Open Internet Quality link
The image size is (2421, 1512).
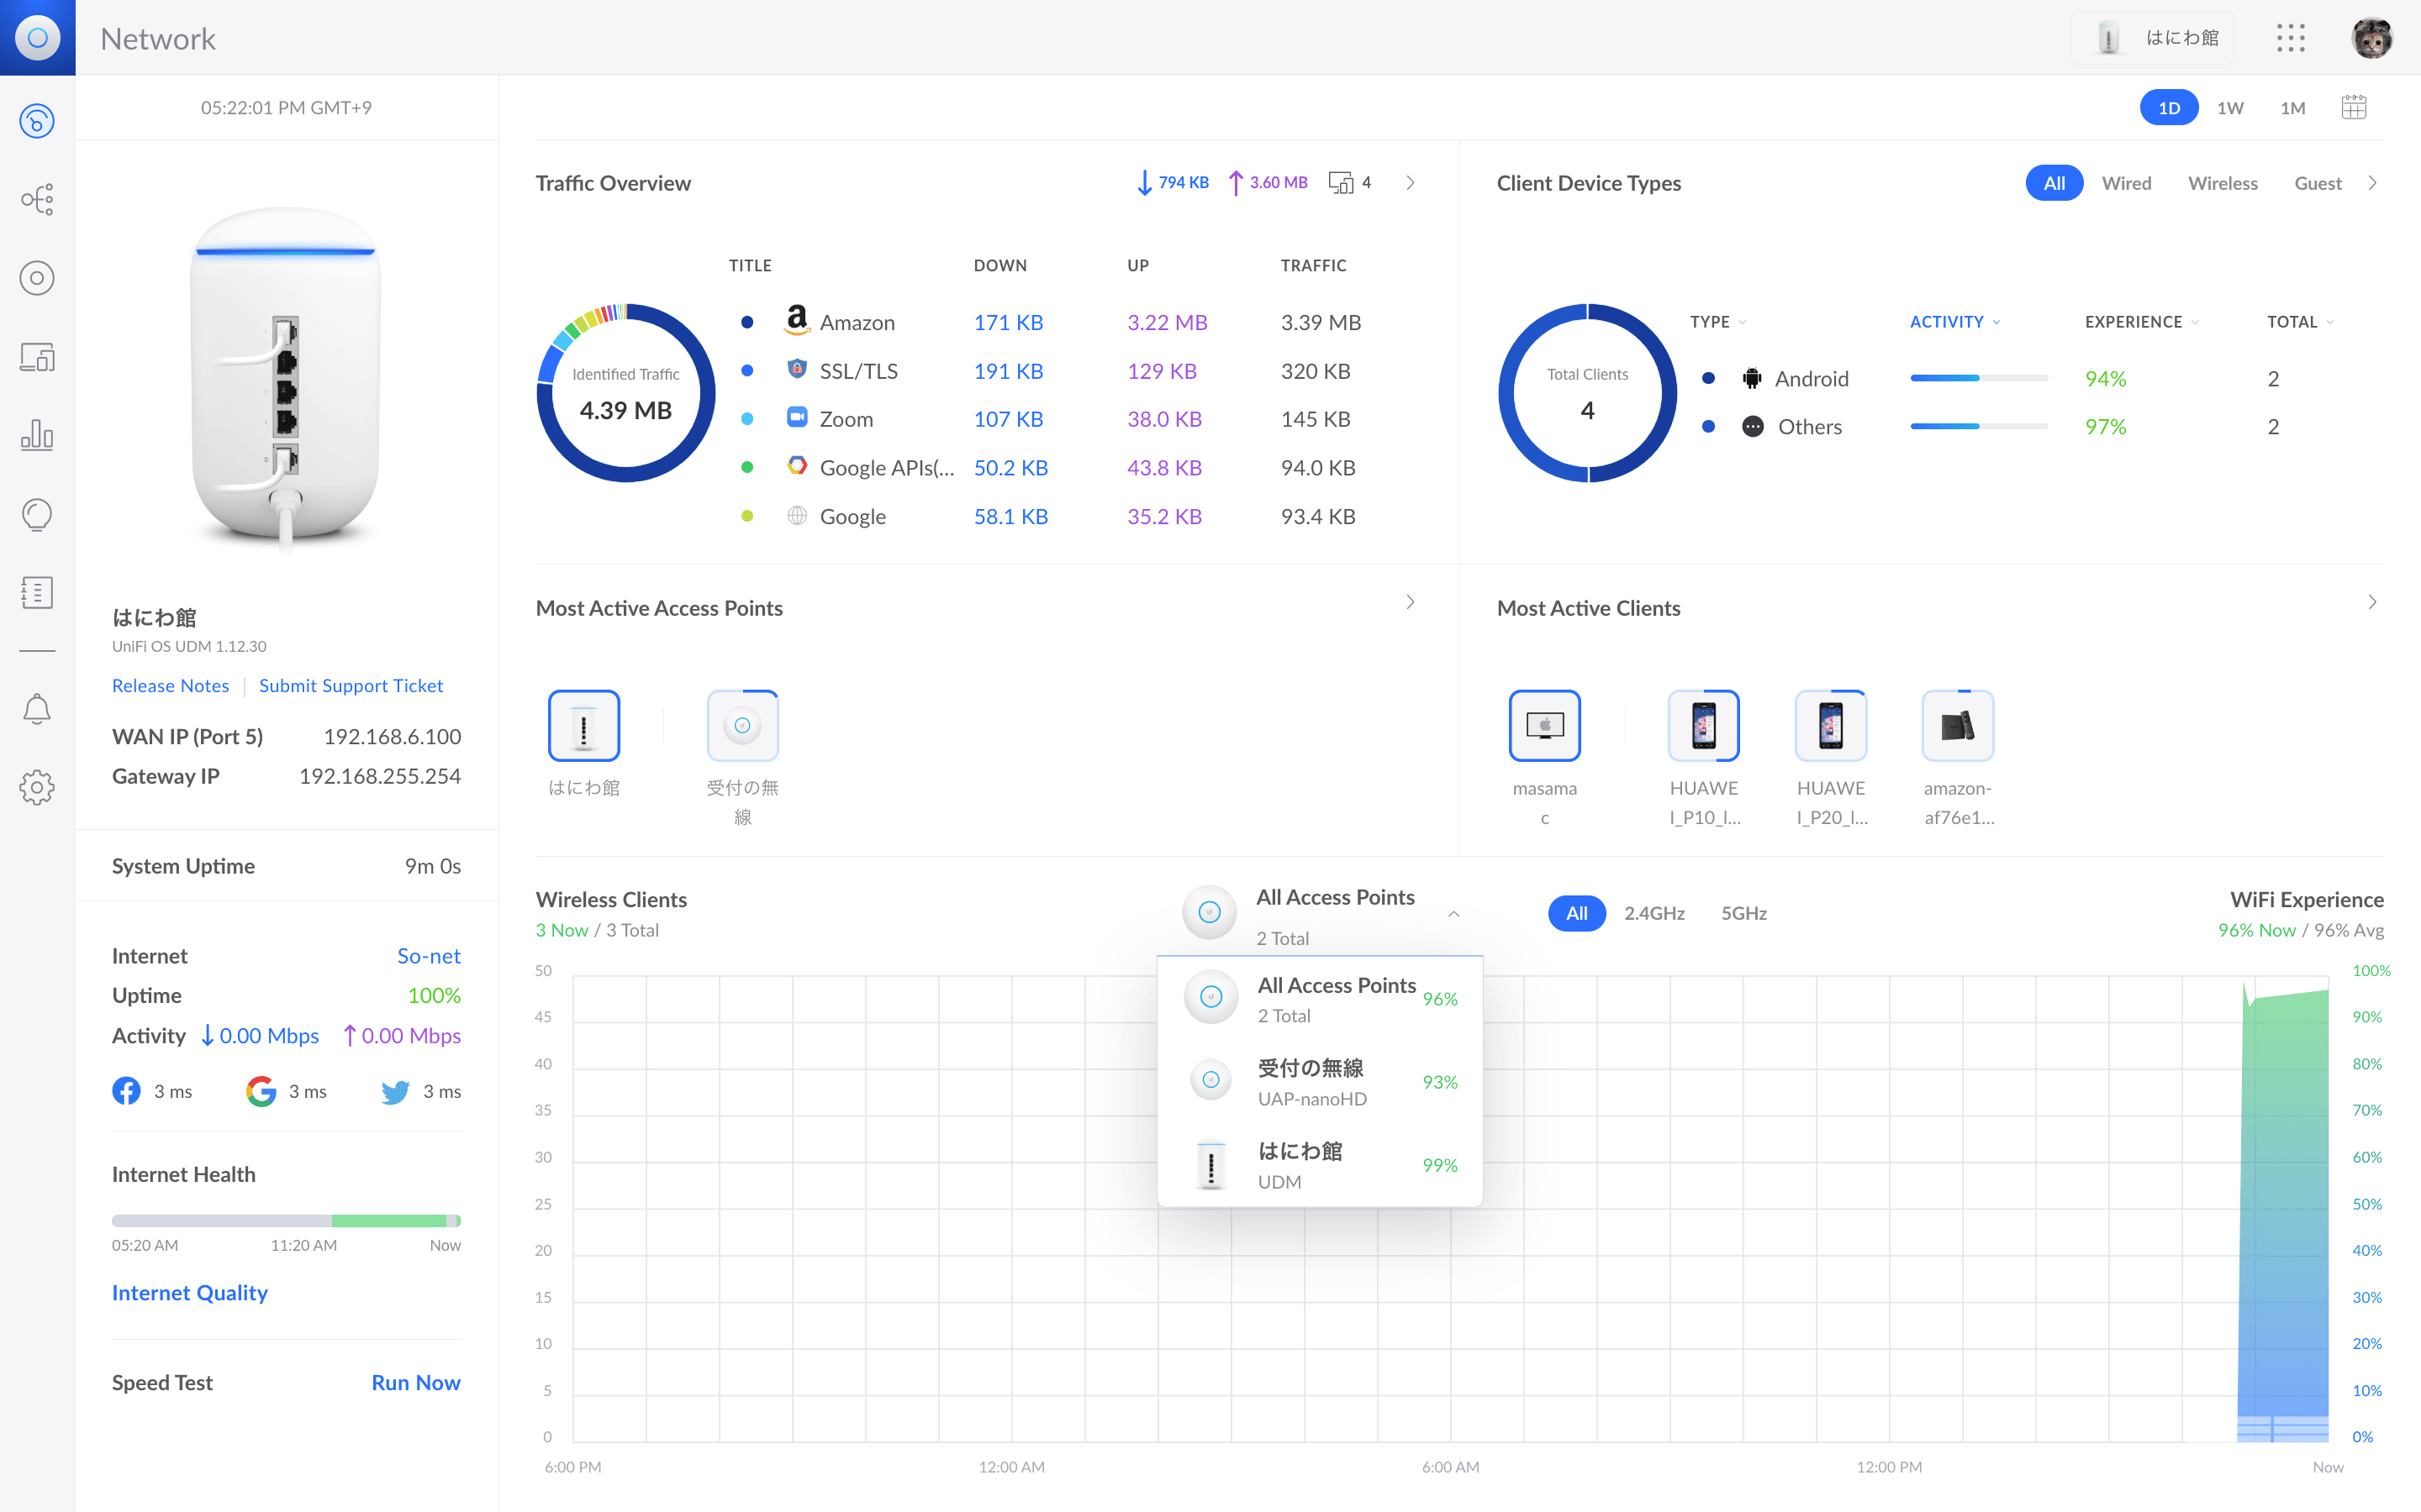190,1292
